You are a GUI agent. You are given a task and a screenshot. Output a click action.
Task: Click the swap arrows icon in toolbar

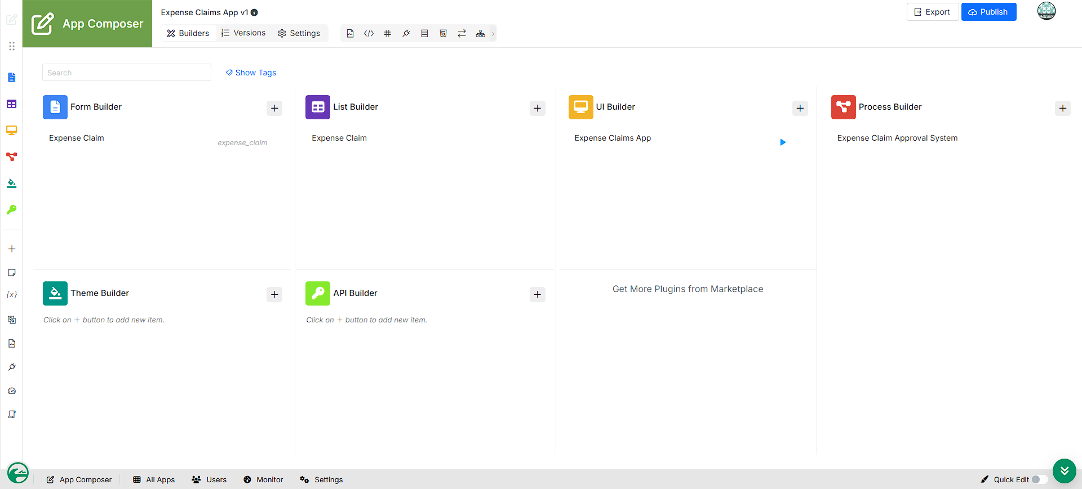(x=462, y=33)
